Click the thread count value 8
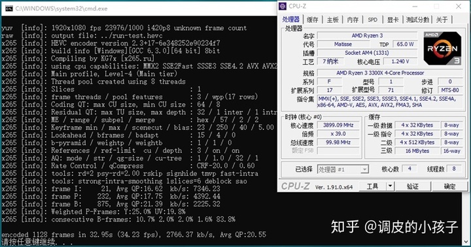The width and height of the screenshot is (471, 247). (x=454, y=169)
